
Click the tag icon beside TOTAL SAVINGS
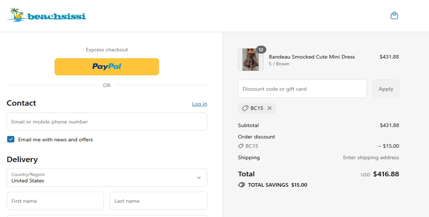click(x=242, y=185)
